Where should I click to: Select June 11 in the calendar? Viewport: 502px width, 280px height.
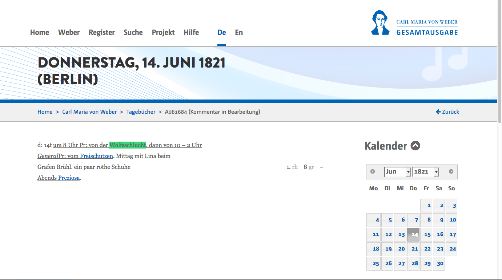coord(374,235)
